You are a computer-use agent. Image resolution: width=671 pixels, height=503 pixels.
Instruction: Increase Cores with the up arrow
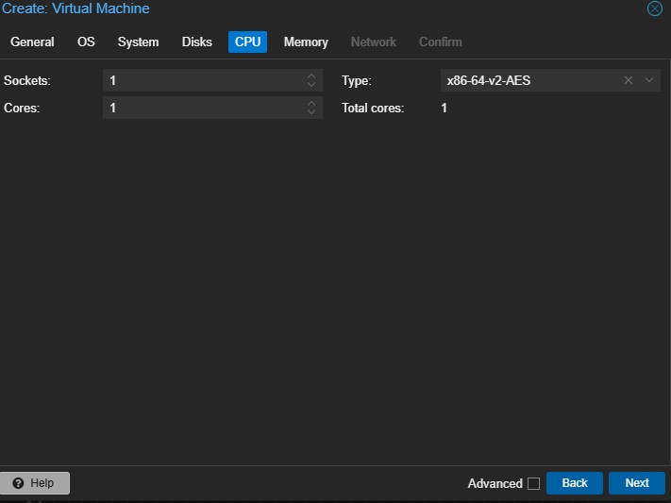coord(311,103)
